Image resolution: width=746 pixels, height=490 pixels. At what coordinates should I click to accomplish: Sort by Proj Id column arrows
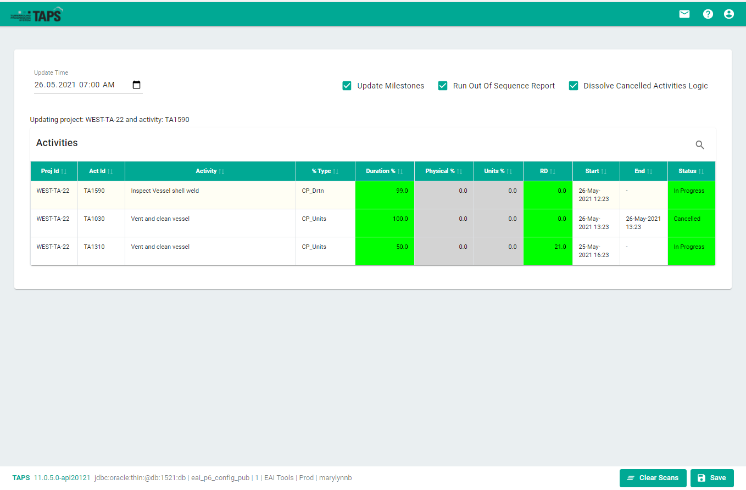click(x=64, y=171)
